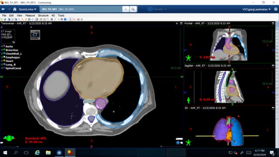
Task: Select the CT image thumbnail
Action: (35, 35)
